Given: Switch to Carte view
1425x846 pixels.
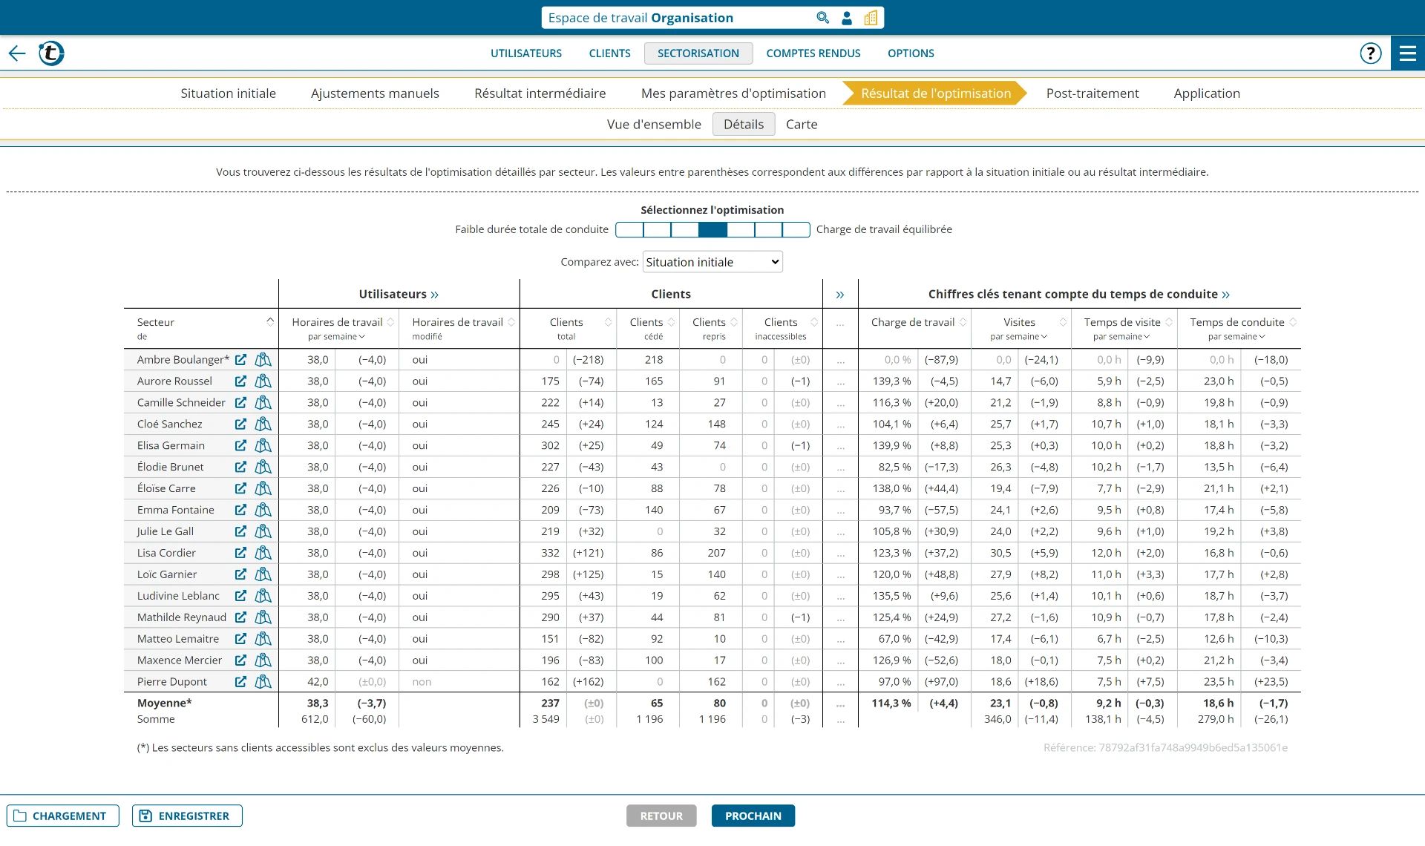Looking at the screenshot, I should (x=802, y=125).
